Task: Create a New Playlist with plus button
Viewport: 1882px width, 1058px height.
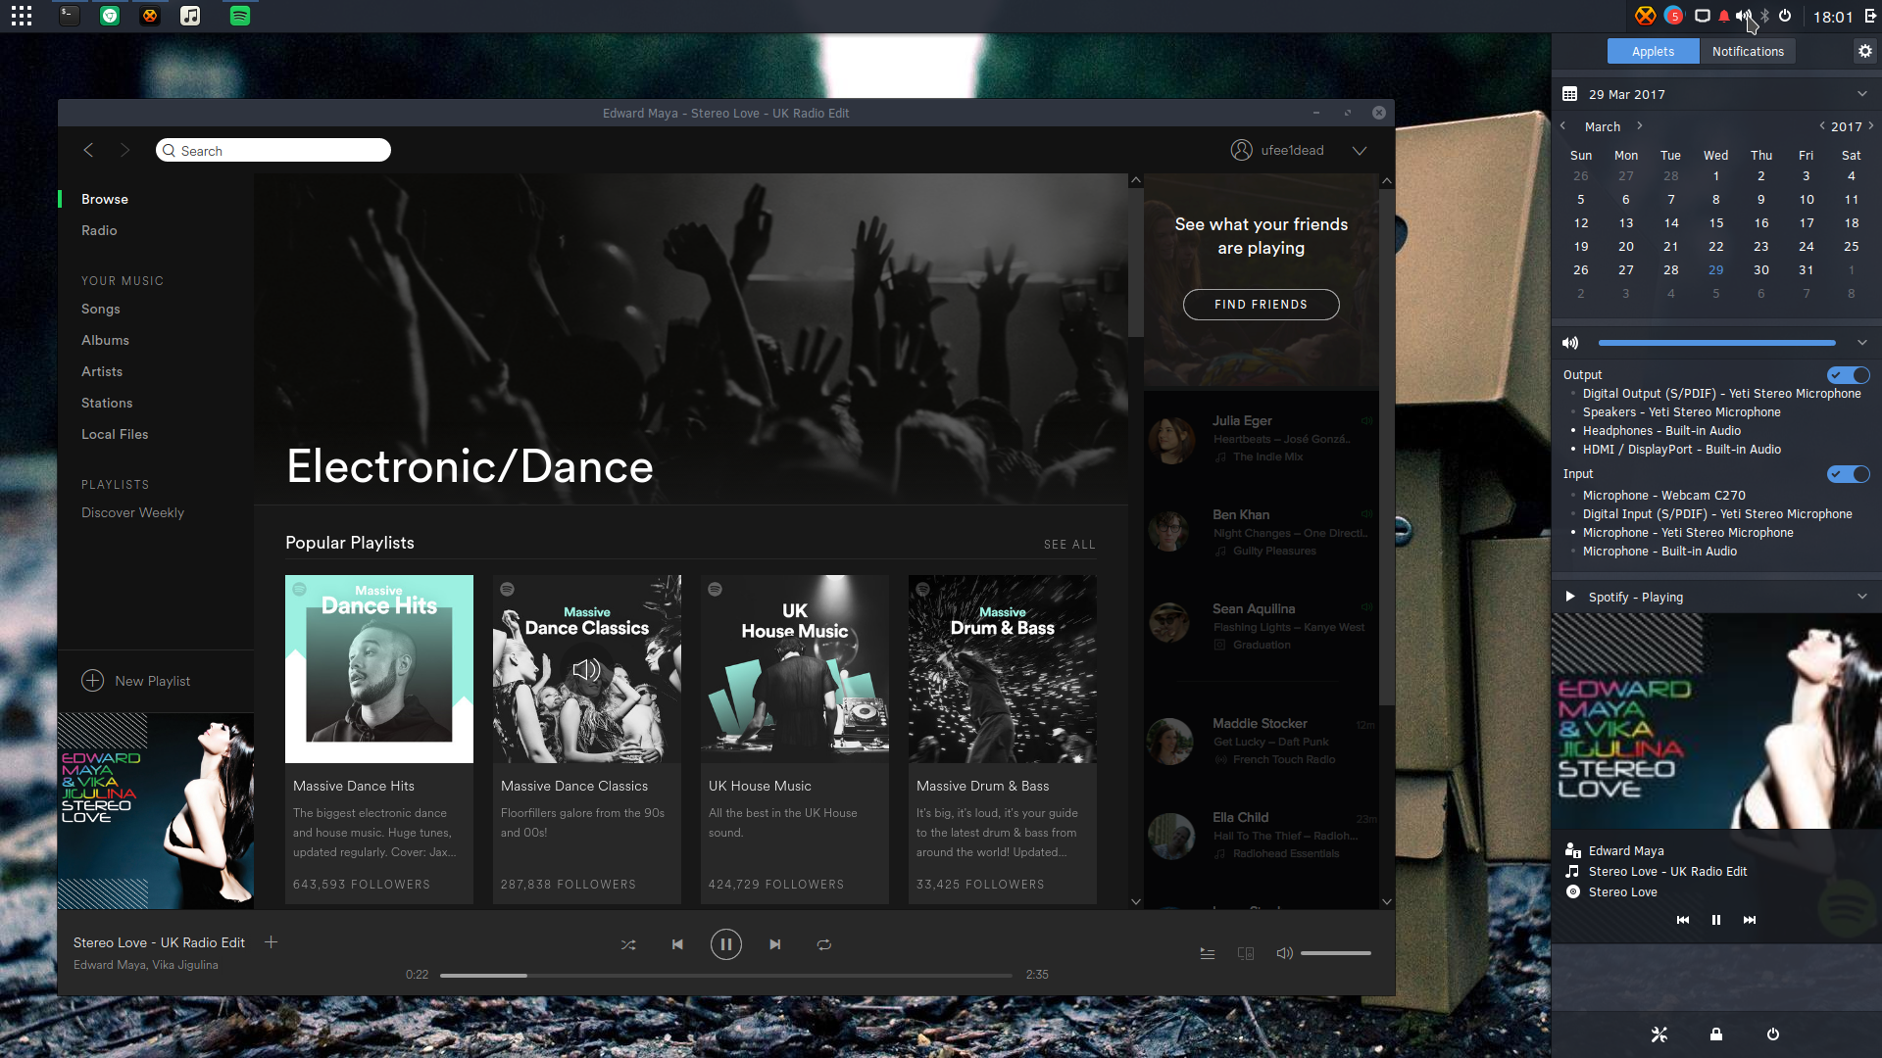Action: (93, 681)
